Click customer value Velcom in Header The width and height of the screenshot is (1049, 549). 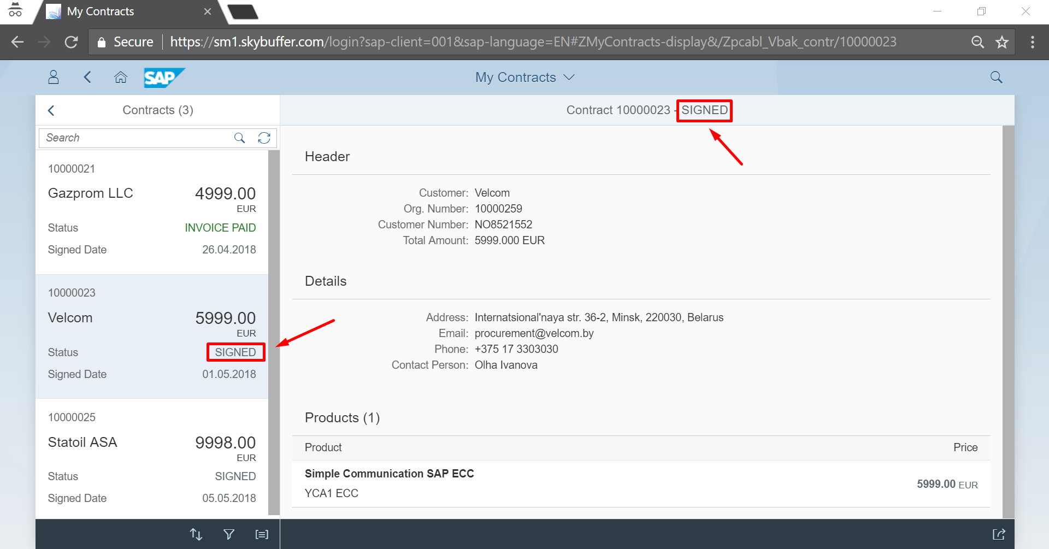(x=492, y=193)
